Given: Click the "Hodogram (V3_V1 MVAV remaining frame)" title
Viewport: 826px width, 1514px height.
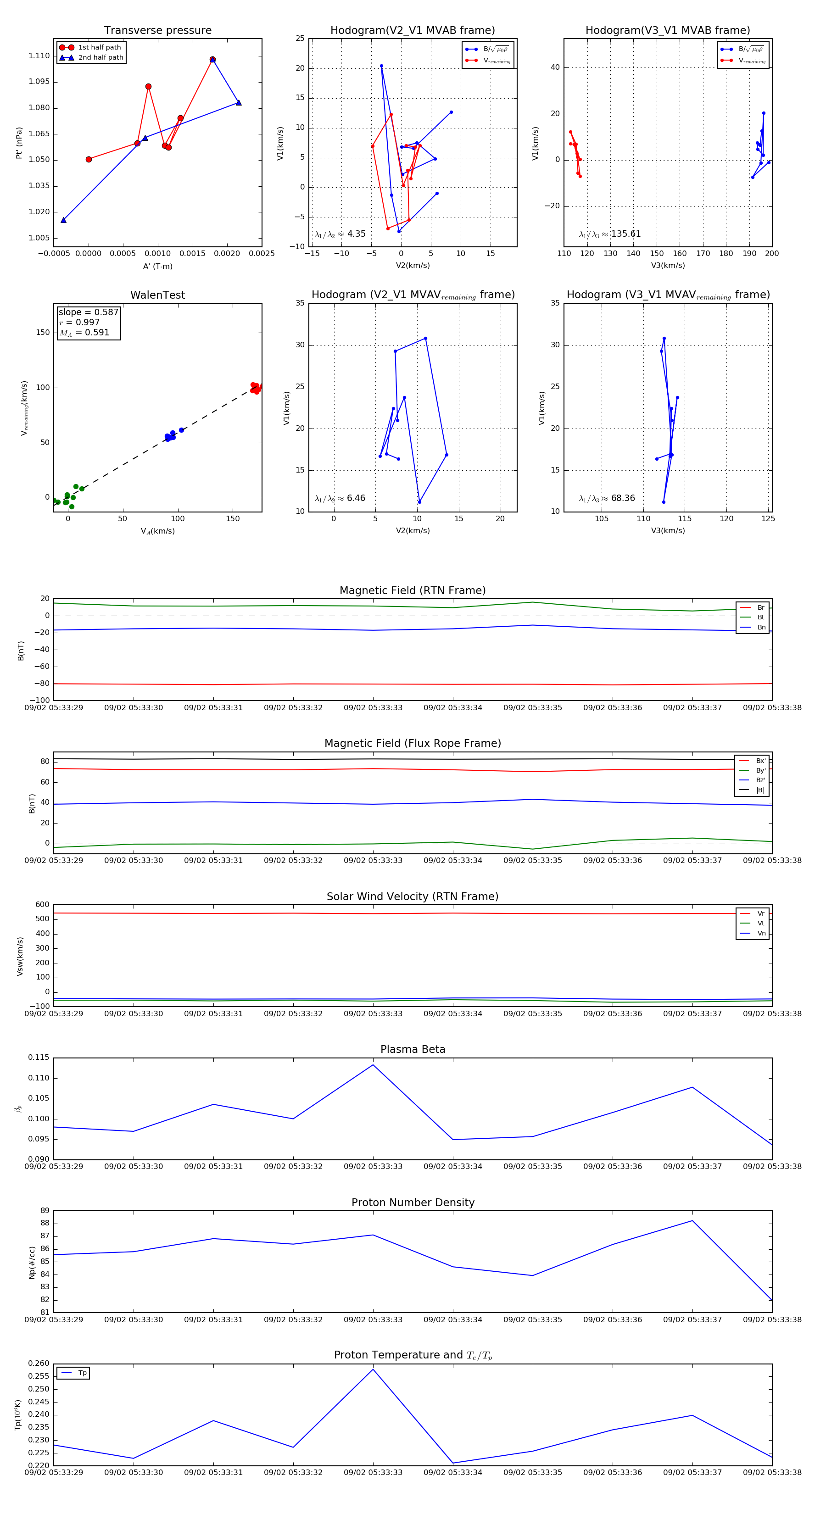Looking at the screenshot, I should (x=668, y=295).
